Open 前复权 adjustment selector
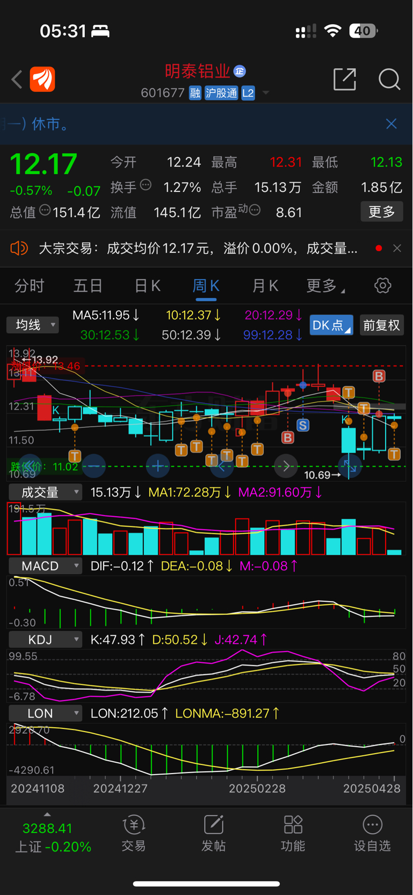 tap(382, 325)
